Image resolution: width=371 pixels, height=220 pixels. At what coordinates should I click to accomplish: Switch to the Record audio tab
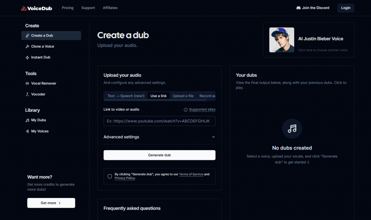(207, 96)
